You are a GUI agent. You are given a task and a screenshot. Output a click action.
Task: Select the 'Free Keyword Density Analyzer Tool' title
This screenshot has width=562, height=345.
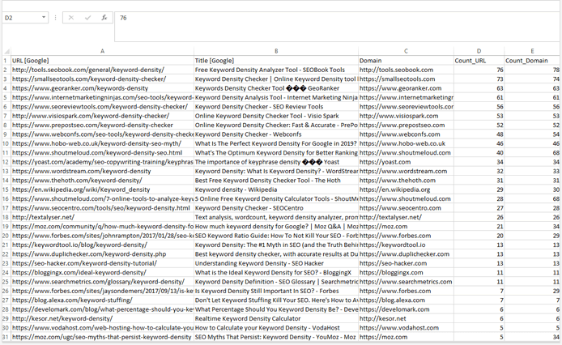(x=276, y=70)
